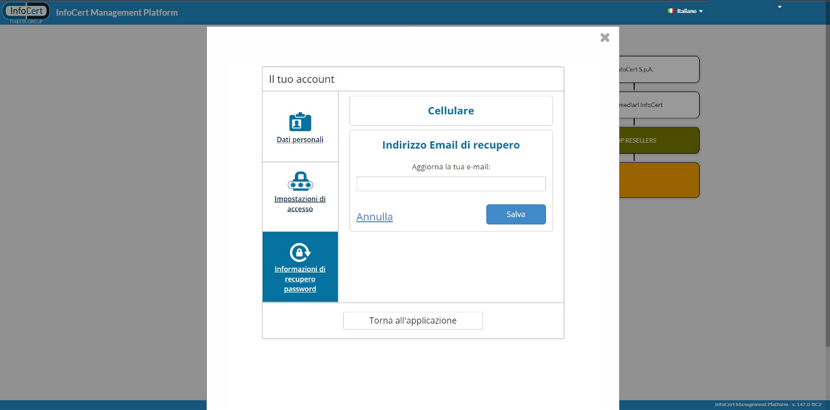Open Informazioni di recupero password text link
The height and width of the screenshot is (410, 830).
tap(300, 279)
